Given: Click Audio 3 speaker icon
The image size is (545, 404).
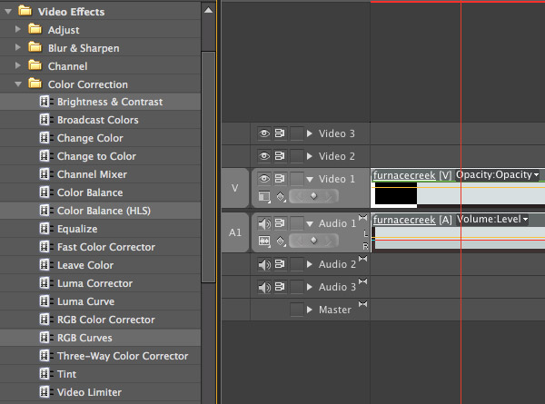Looking at the screenshot, I should tap(264, 287).
